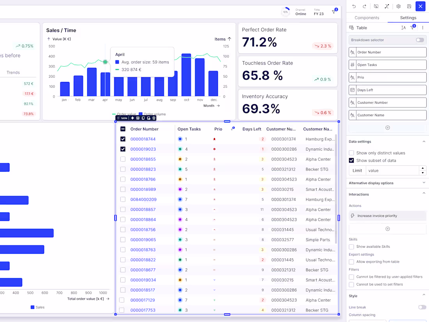Click the top-bar filter funnel icon near FY 23
The height and width of the screenshot is (322, 429).
tap(334, 11)
